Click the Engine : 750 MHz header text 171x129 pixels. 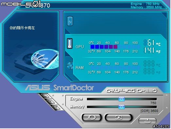pos(145,4)
